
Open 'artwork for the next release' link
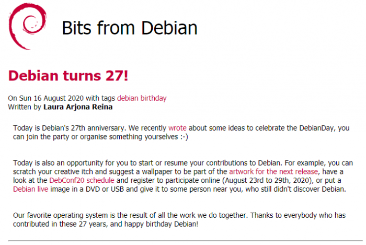pyautogui.click(x=268, y=171)
